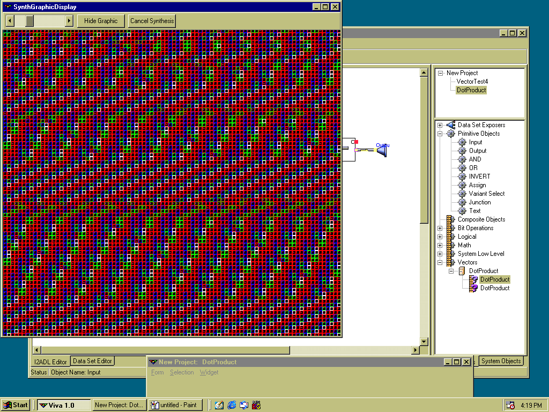
Task: Click the Data Set Exposers speaker icon
Action: click(451, 125)
